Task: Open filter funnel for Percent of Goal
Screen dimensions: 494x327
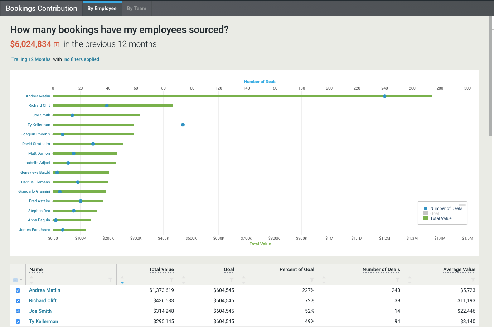Action: pyautogui.click(x=312, y=280)
